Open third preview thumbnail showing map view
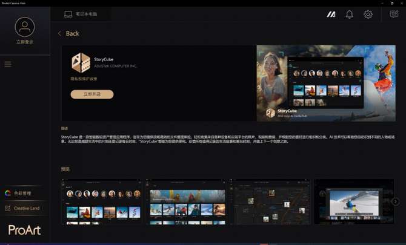The image size is (406, 245). coord(270,201)
